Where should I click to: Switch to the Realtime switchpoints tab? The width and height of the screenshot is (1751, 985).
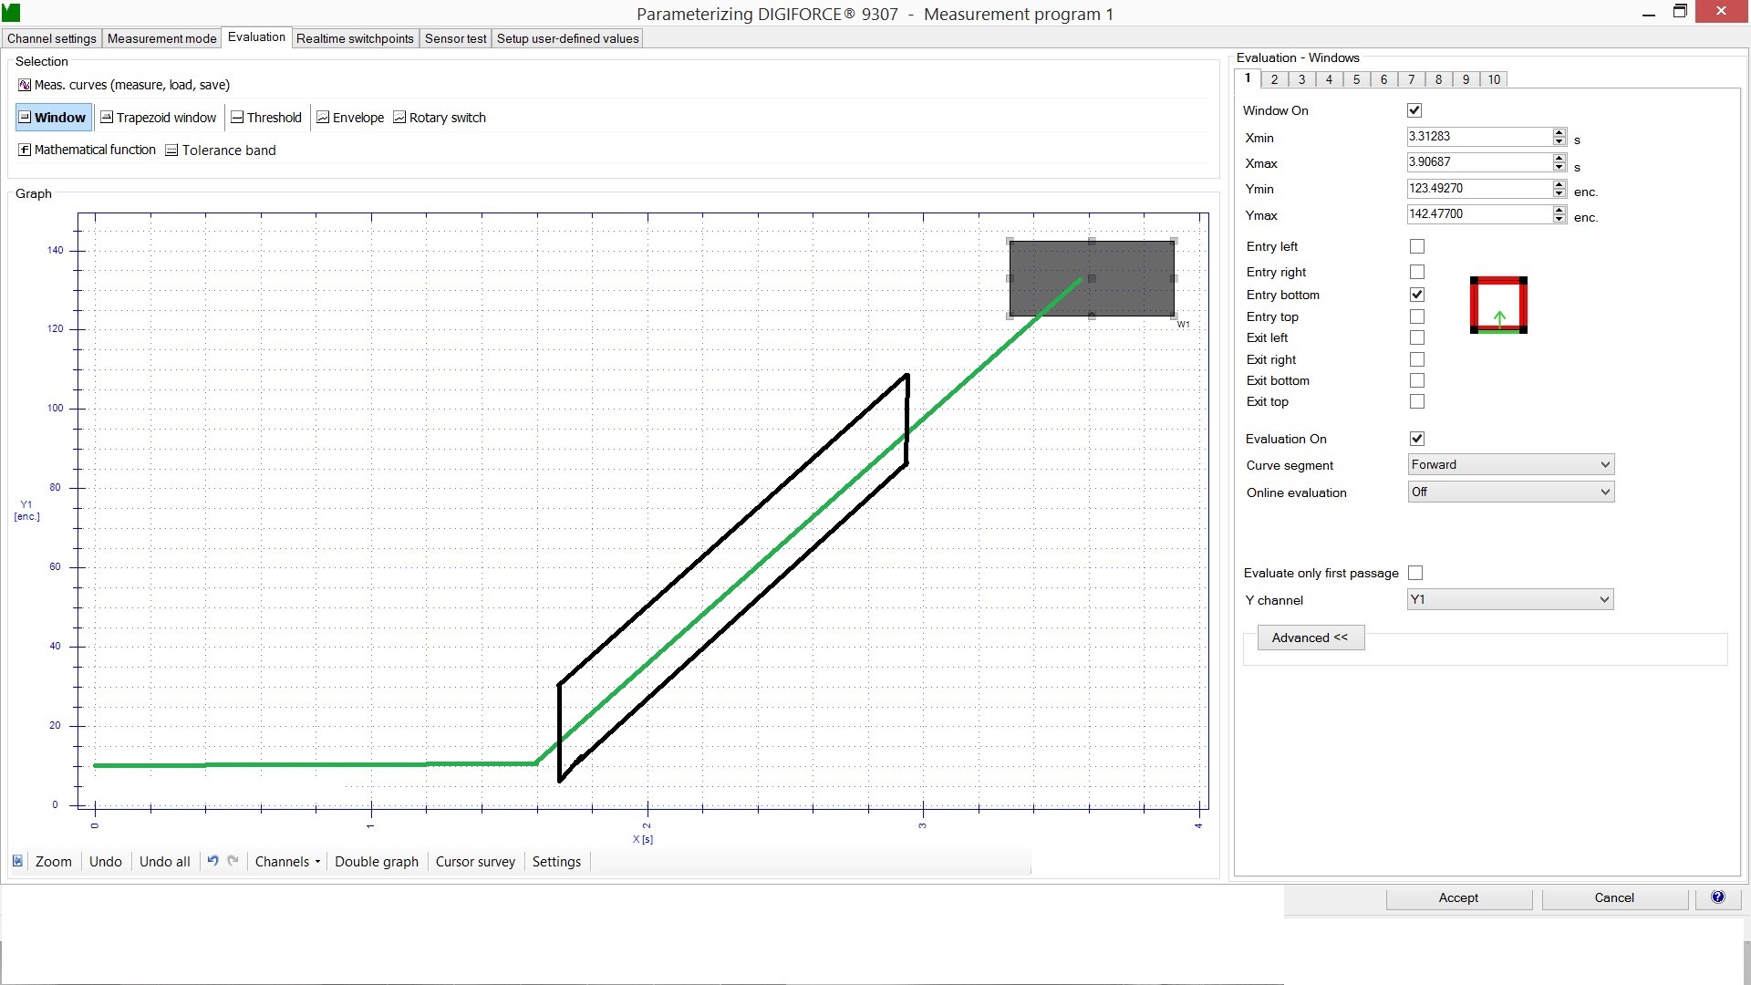click(355, 38)
